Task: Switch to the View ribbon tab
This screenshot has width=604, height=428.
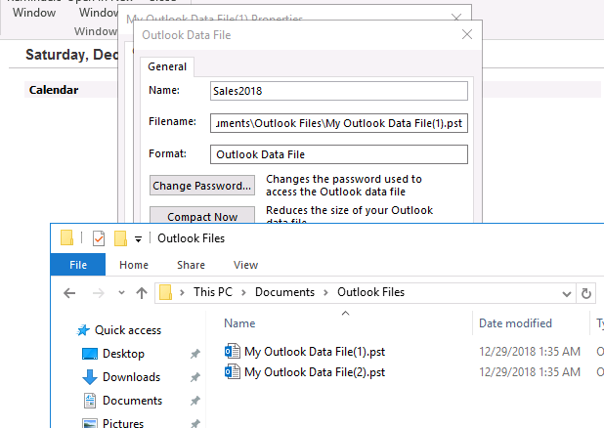Action: (245, 265)
